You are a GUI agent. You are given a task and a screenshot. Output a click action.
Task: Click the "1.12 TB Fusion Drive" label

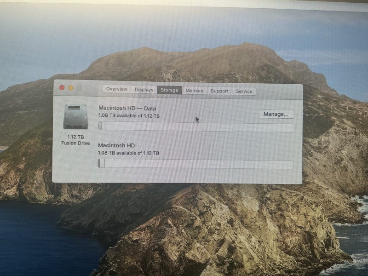[x=75, y=140]
